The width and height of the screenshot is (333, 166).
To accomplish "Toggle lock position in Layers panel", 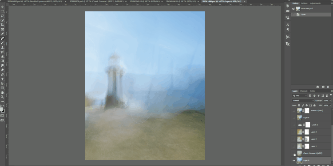I will tap(307, 105).
